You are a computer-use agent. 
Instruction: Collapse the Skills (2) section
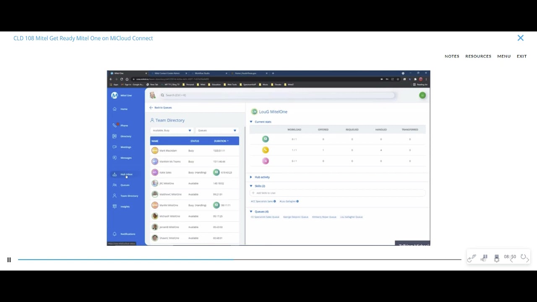coord(257,186)
